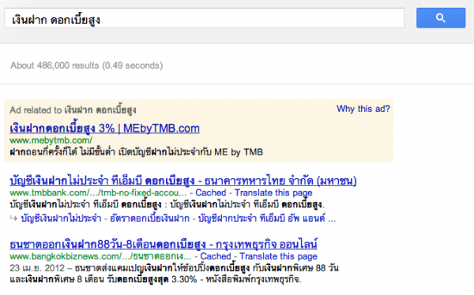Open first sitelink under the tmbbank result
The image size is (474, 295).
click(61, 218)
